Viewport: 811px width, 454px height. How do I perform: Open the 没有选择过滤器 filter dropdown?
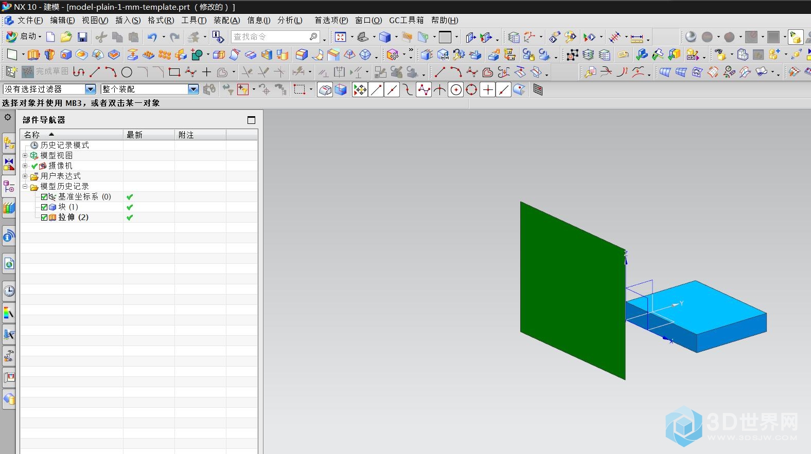click(91, 89)
